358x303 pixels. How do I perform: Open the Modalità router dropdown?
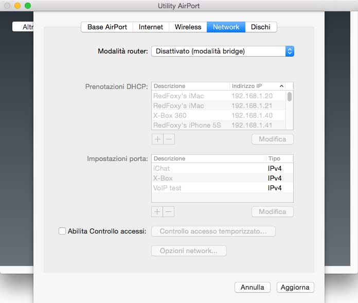(223, 51)
